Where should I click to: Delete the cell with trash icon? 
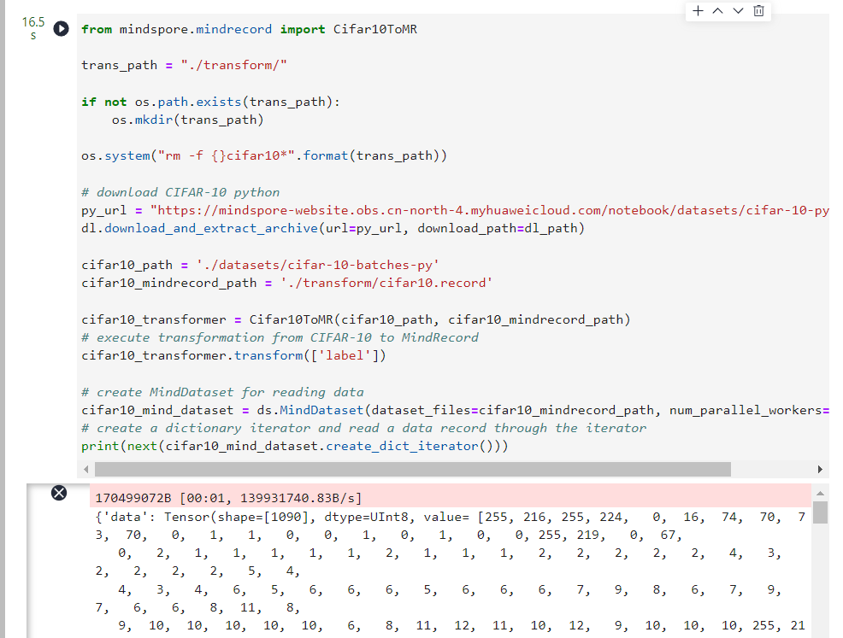coord(758,11)
